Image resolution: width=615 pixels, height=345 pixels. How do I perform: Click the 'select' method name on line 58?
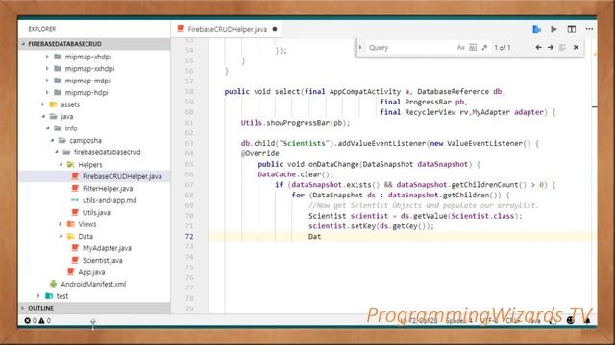click(x=287, y=92)
